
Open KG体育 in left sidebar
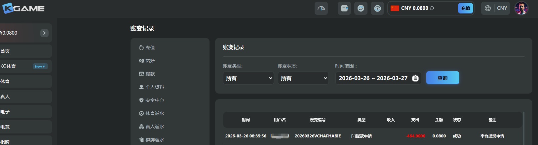click(26, 66)
